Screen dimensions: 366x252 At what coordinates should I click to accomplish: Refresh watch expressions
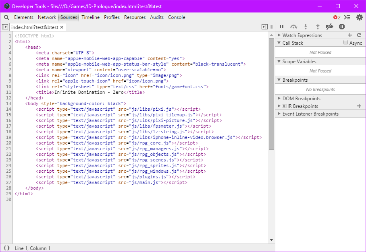point(359,35)
